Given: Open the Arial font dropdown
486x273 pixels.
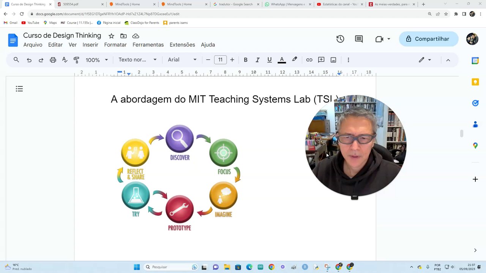Looking at the screenshot, I should pyautogui.click(x=182, y=60).
